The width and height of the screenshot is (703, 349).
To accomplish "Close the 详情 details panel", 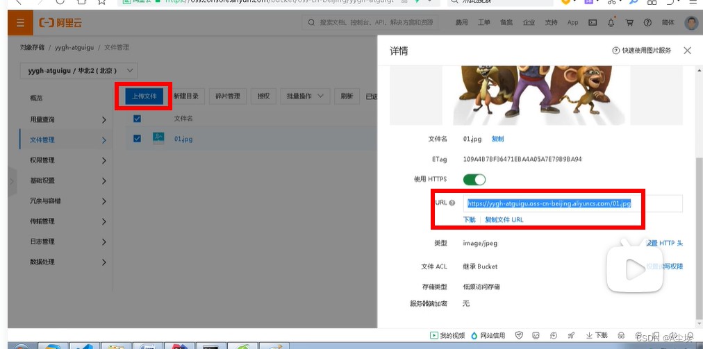I will pos(687,51).
